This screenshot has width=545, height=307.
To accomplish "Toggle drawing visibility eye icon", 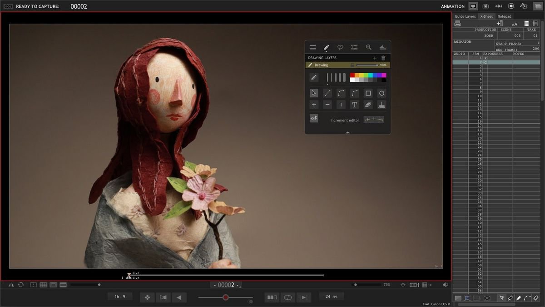I will pyautogui.click(x=314, y=118).
